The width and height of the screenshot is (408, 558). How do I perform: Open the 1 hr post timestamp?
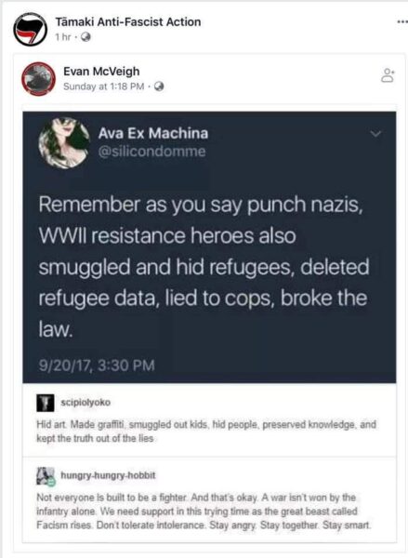pyautogui.click(x=63, y=37)
